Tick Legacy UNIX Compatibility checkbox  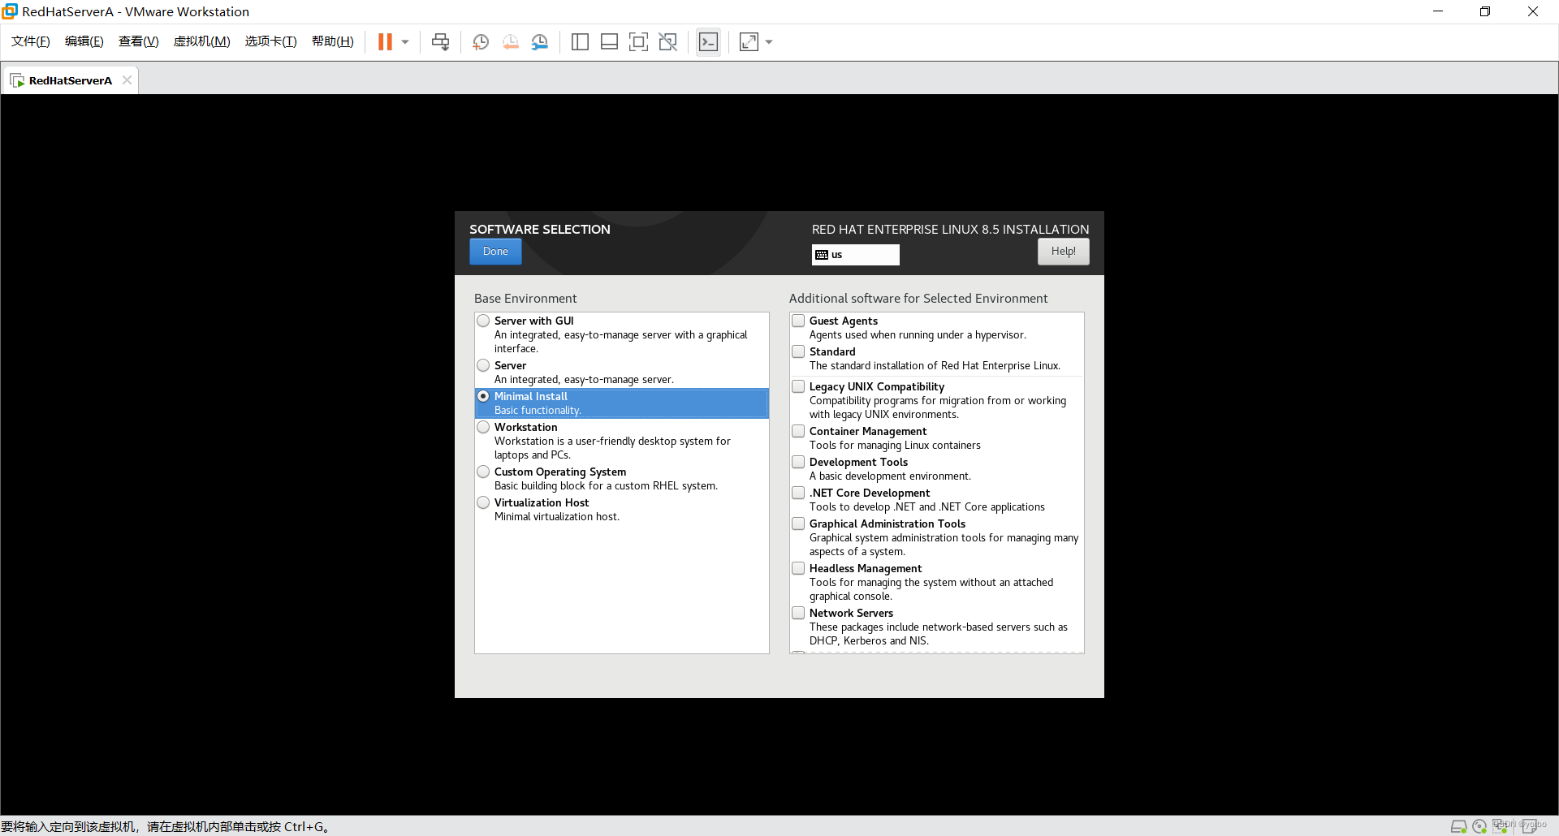point(798,386)
